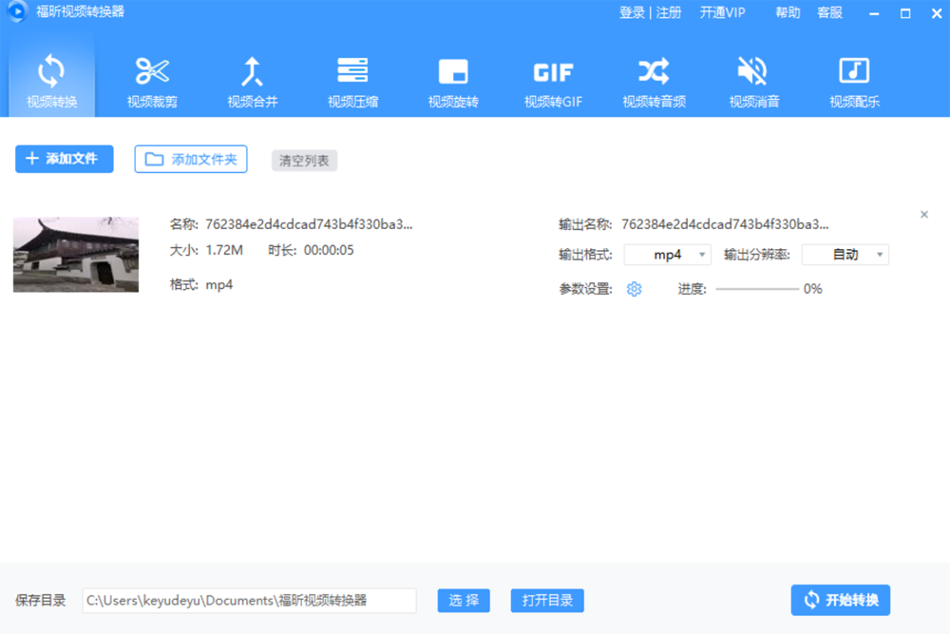Open the 视频裁剪 video trim tool
The height and width of the screenshot is (634, 950).
[152, 81]
